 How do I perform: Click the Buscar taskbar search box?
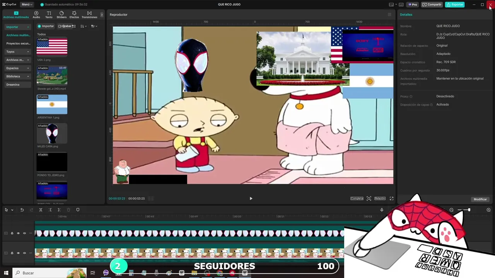(49, 273)
